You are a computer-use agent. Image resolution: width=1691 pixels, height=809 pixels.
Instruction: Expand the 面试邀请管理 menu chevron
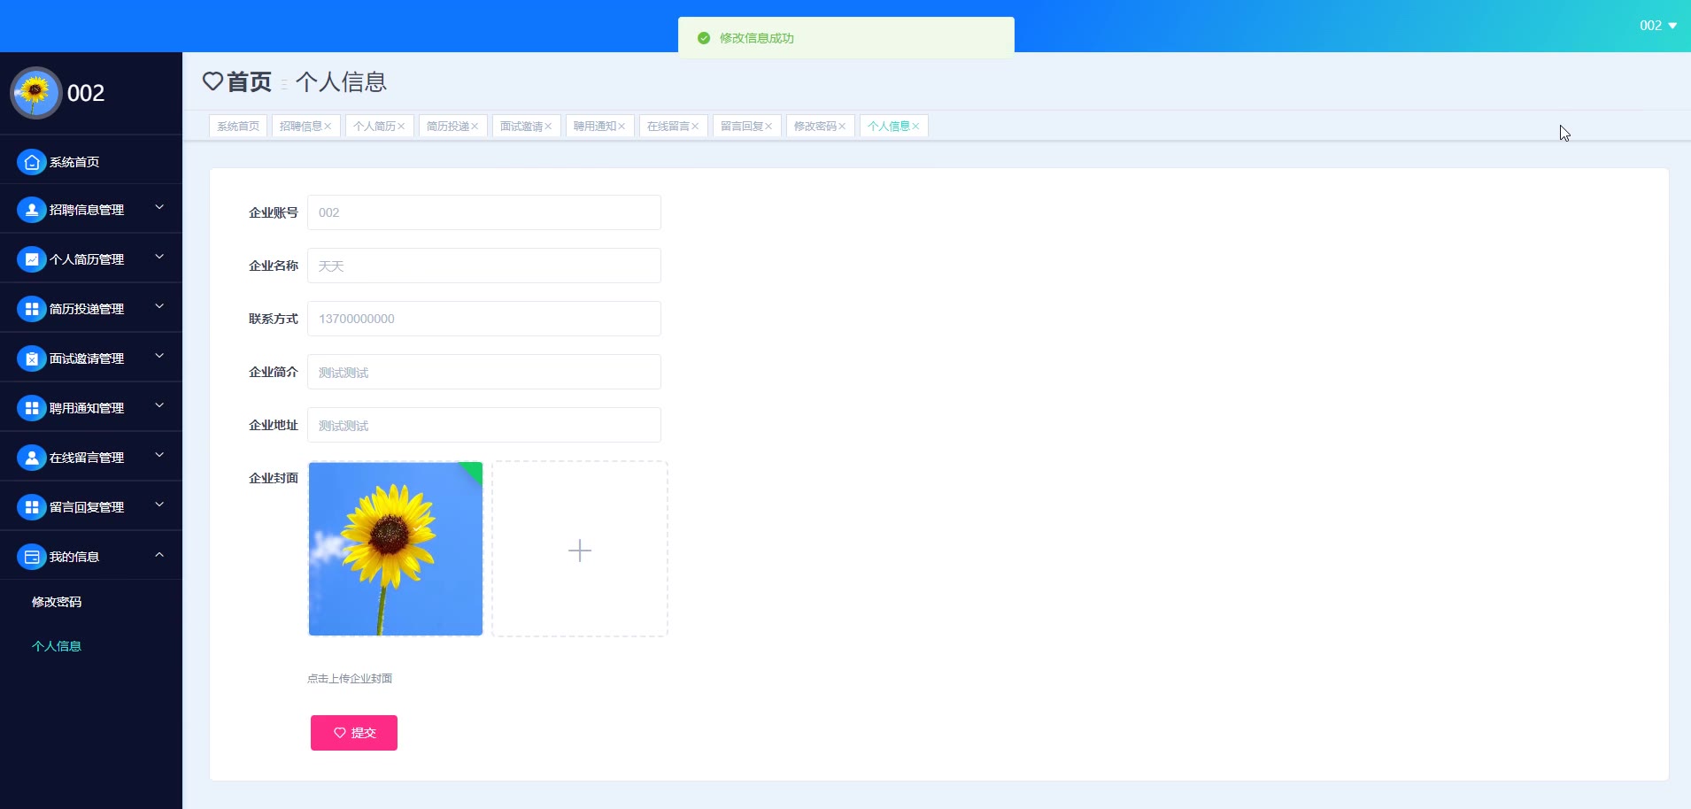[x=159, y=356]
